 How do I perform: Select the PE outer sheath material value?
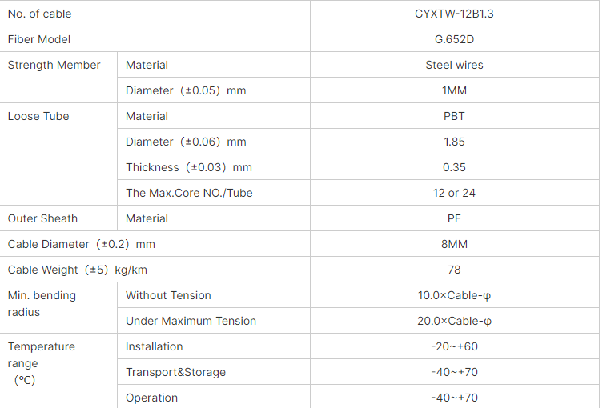(454, 218)
